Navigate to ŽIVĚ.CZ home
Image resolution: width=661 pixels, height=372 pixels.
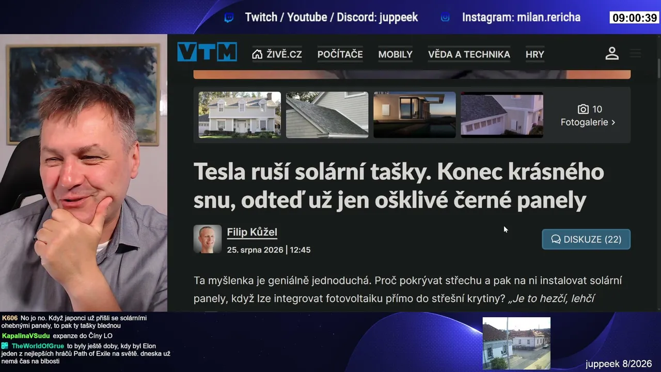click(x=277, y=54)
